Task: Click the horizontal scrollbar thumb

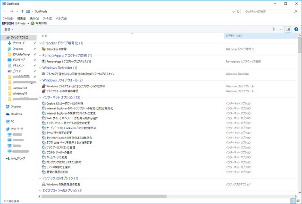Action: tap(104, 196)
